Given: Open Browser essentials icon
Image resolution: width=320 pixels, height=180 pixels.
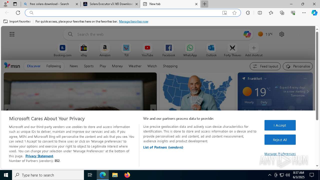Looking at the screenshot, I should (x=293, y=13).
